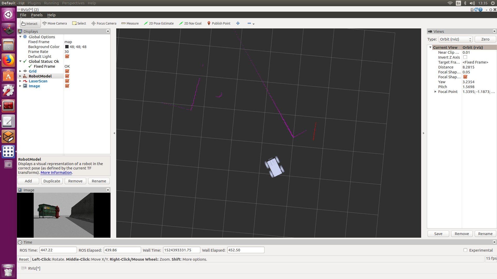Close the Views panel
The width and height of the screenshot is (497, 279).
[x=494, y=31]
